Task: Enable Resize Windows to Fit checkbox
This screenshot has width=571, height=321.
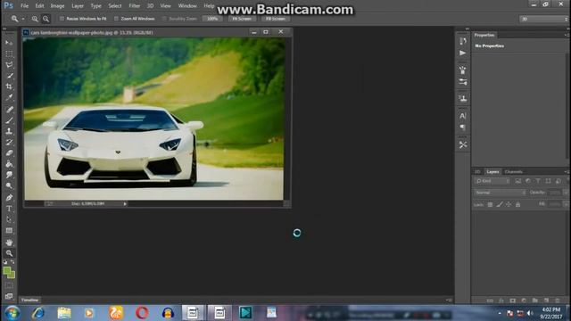Action: tap(62, 19)
